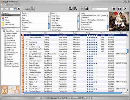Switch to the Settings tab
This screenshot has width=130, height=100.
point(9,5)
